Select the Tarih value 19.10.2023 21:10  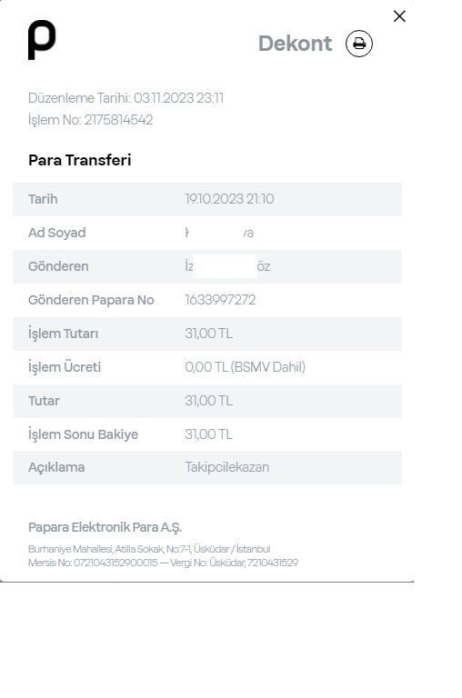pos(229,199)
